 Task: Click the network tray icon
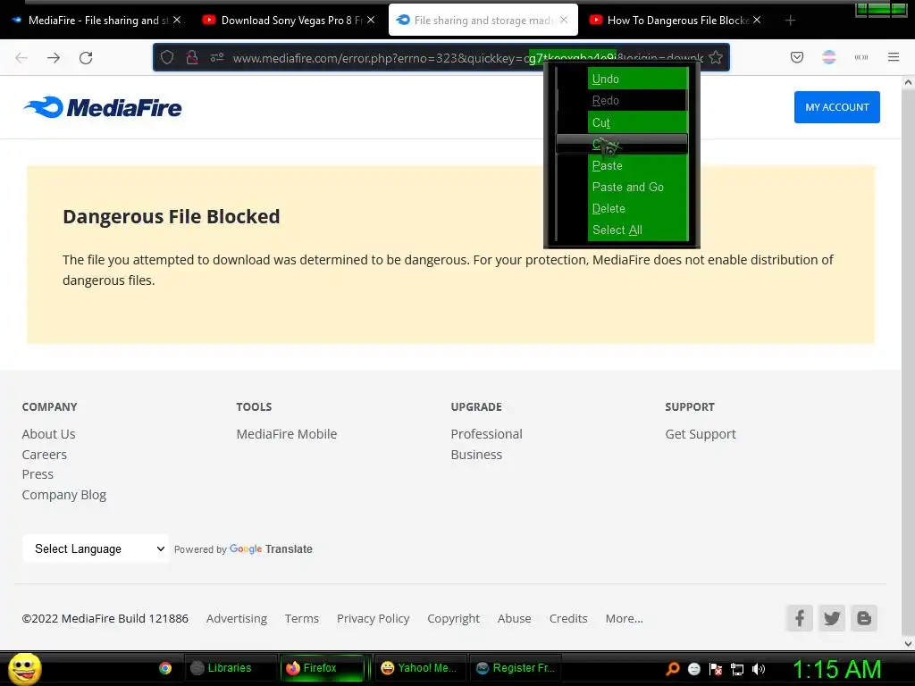coord(737,669)
